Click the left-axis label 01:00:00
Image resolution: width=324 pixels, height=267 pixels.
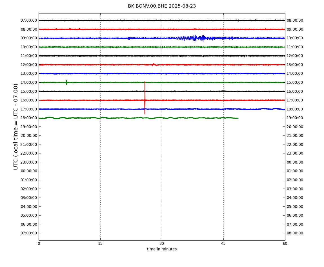coord(29,180)
